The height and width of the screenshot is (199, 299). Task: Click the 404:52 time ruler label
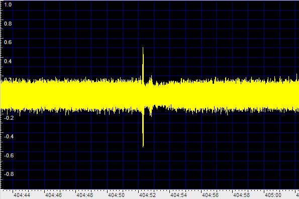coord(147,195)
